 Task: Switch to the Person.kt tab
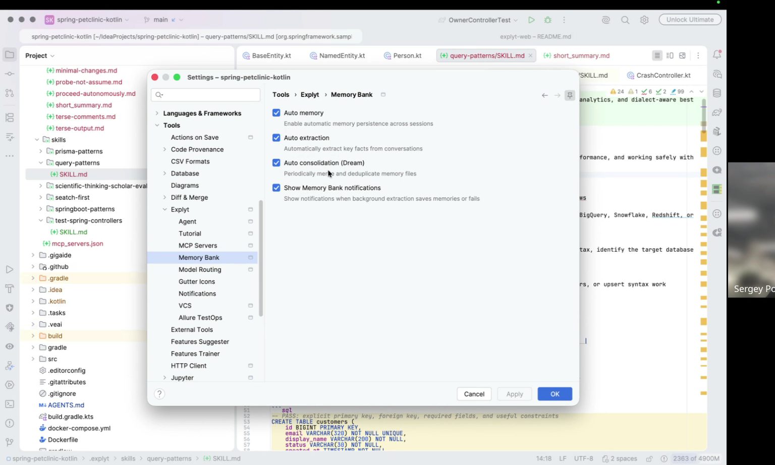pyautogui.click(x=402, y=55)
